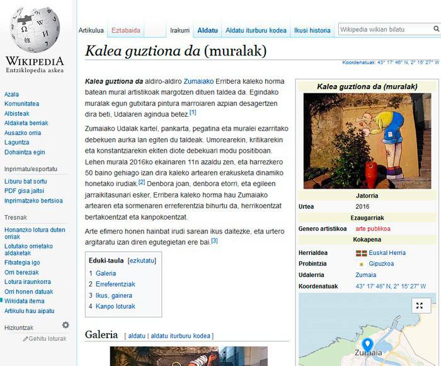Open the Laguntza sidebar link

(x=16, y=142)
